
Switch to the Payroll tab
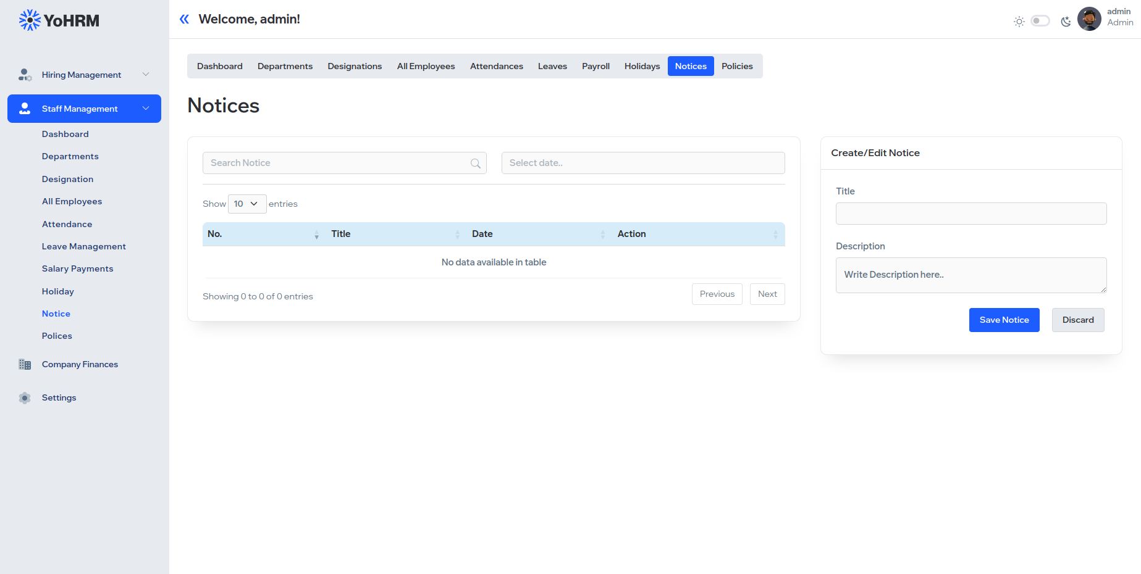[596, 66]
